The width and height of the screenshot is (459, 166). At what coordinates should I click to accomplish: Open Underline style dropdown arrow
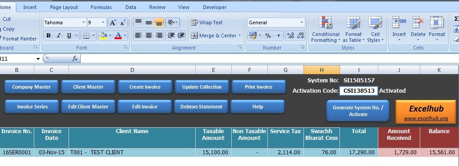pos(76,36)
